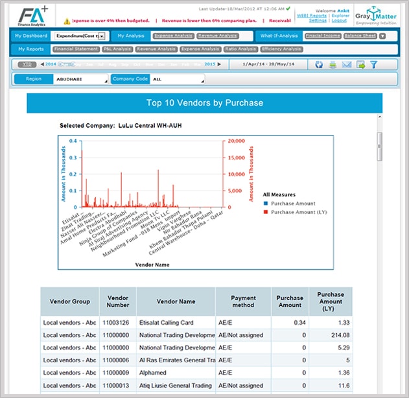Image resolution: width=409 pixels, height=398 pixels.
Task: Expand the What-If-Analysis more options arrow
Action: tap(382, 36)
